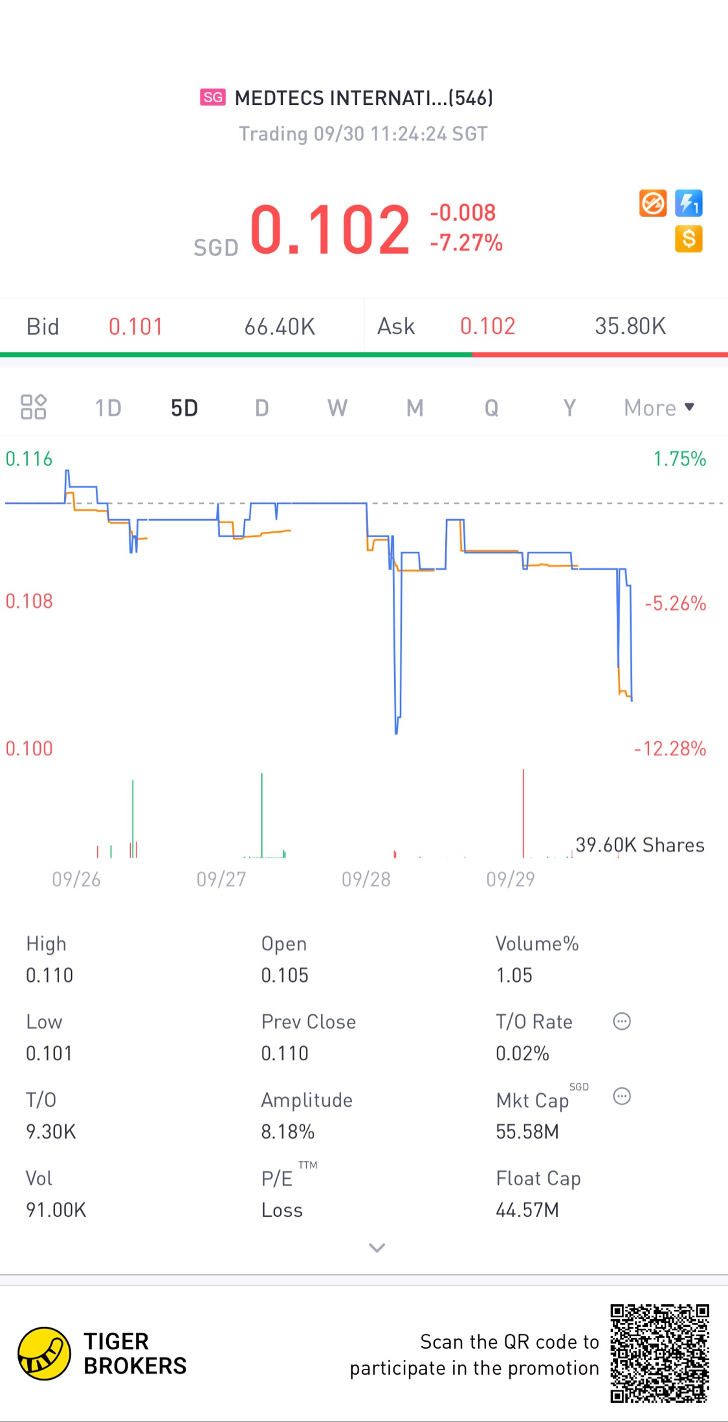Switch chart to 1D timeframe
This screenshot has width=728, height=1422.
click(108, 408)
